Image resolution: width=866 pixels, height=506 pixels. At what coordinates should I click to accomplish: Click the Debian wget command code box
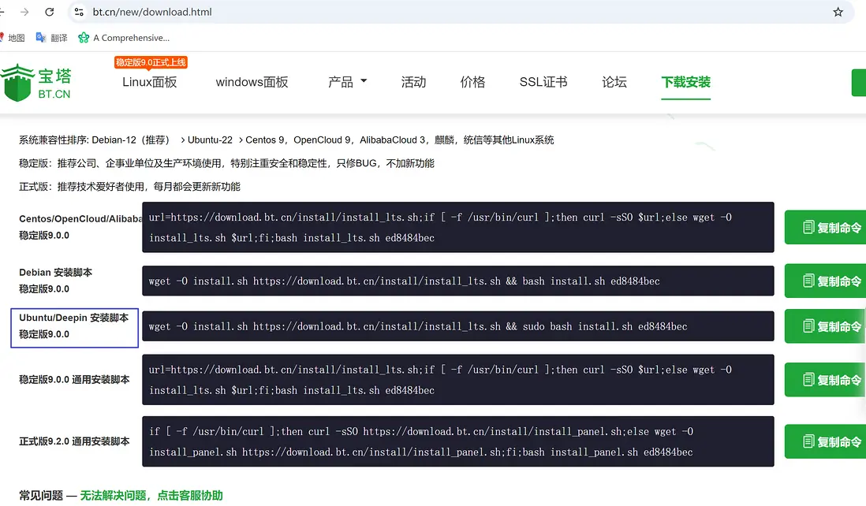click(458, 281)
